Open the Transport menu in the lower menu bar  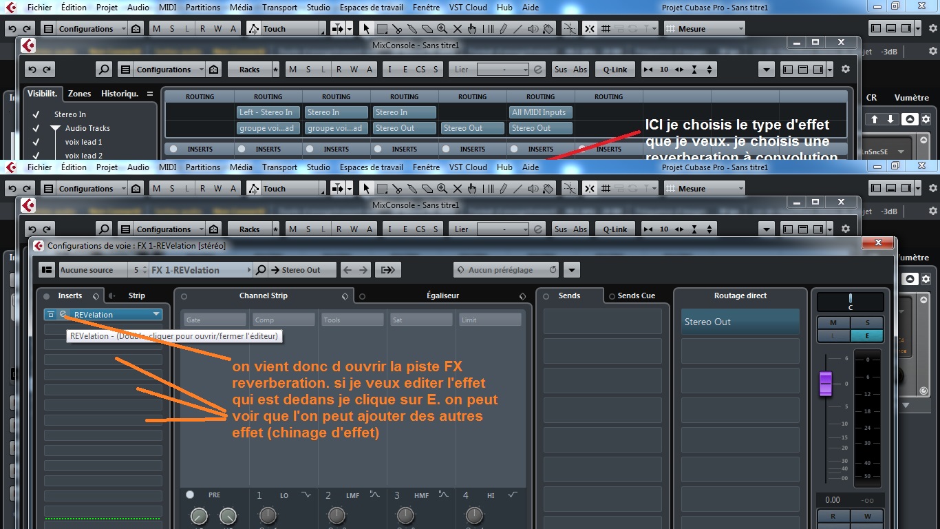pos(279,167)
